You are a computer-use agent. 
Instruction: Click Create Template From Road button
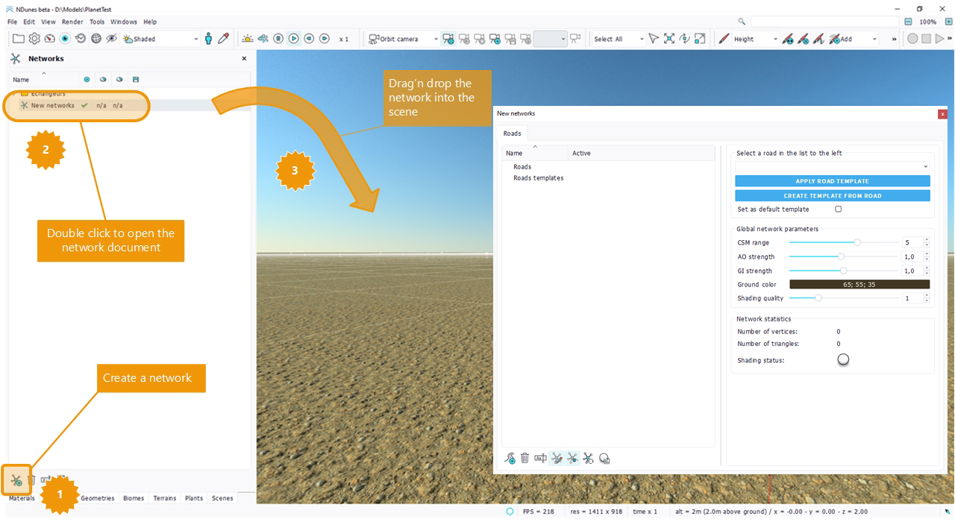click(832, 196)
